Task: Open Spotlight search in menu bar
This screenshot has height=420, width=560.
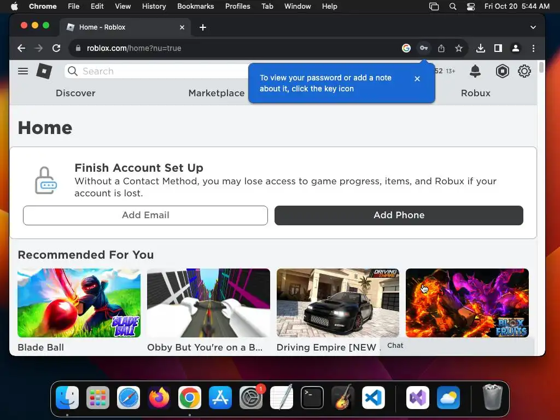Action: tap(453, 6)
